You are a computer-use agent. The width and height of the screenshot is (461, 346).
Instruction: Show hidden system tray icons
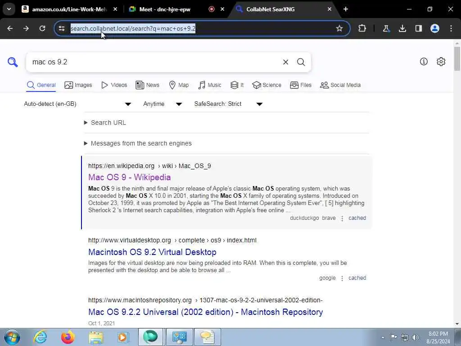click(x=383, y=337)
